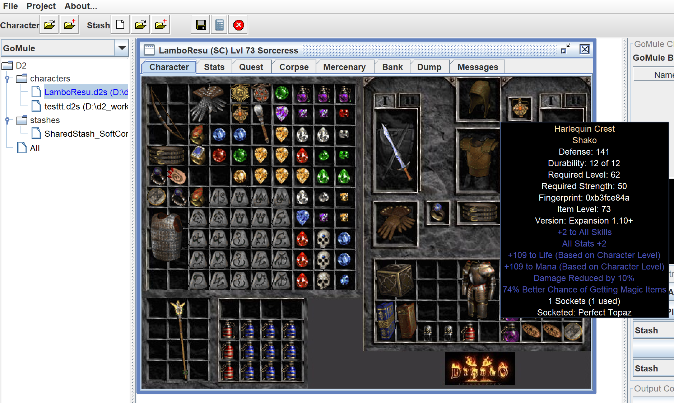The image size is (674, 403).
Task: Open LamboResu window system menu icon
Action: click(149, 50)
